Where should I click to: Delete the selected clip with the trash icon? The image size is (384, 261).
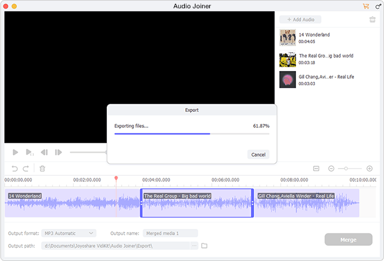(43, 169)
